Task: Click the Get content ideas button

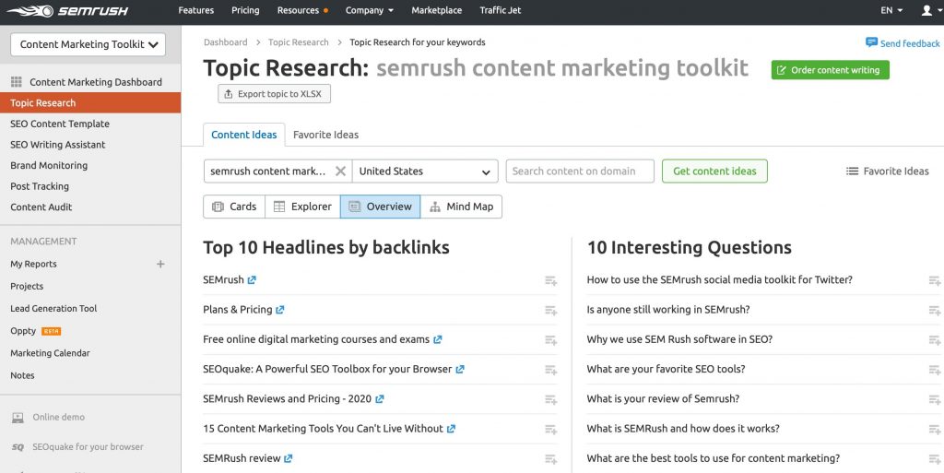Action: tap(714, 171)
